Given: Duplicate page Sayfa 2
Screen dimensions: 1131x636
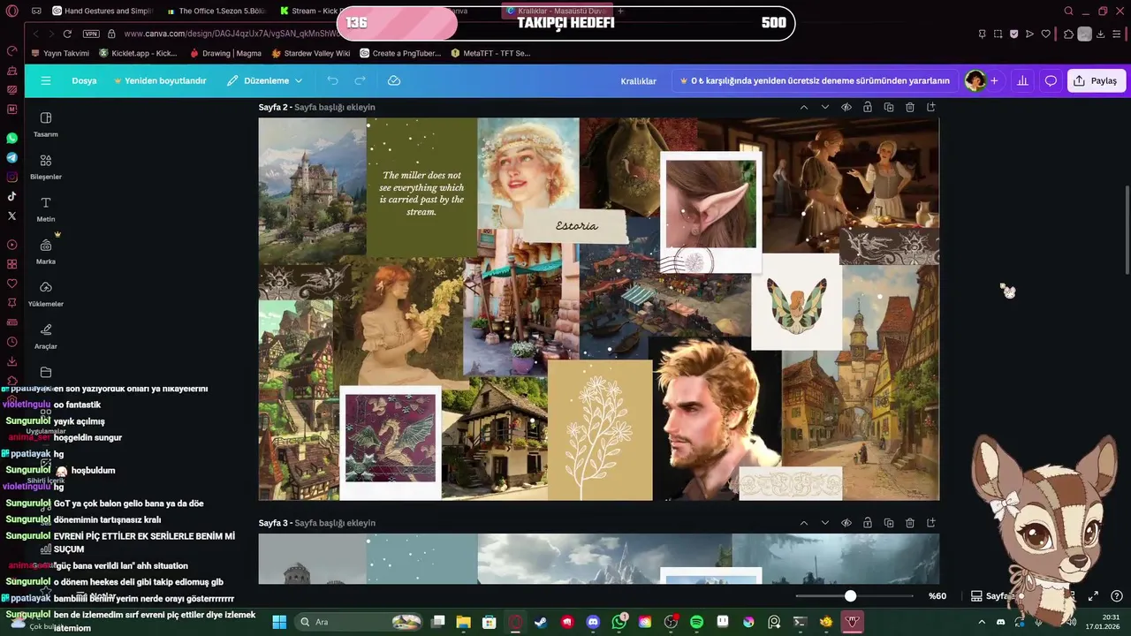Looking at the screenshot, I should 889,107.
